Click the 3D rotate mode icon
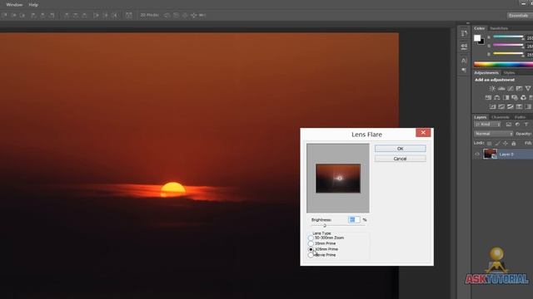This screenshot has height=299, width=533. click(167, 15)
